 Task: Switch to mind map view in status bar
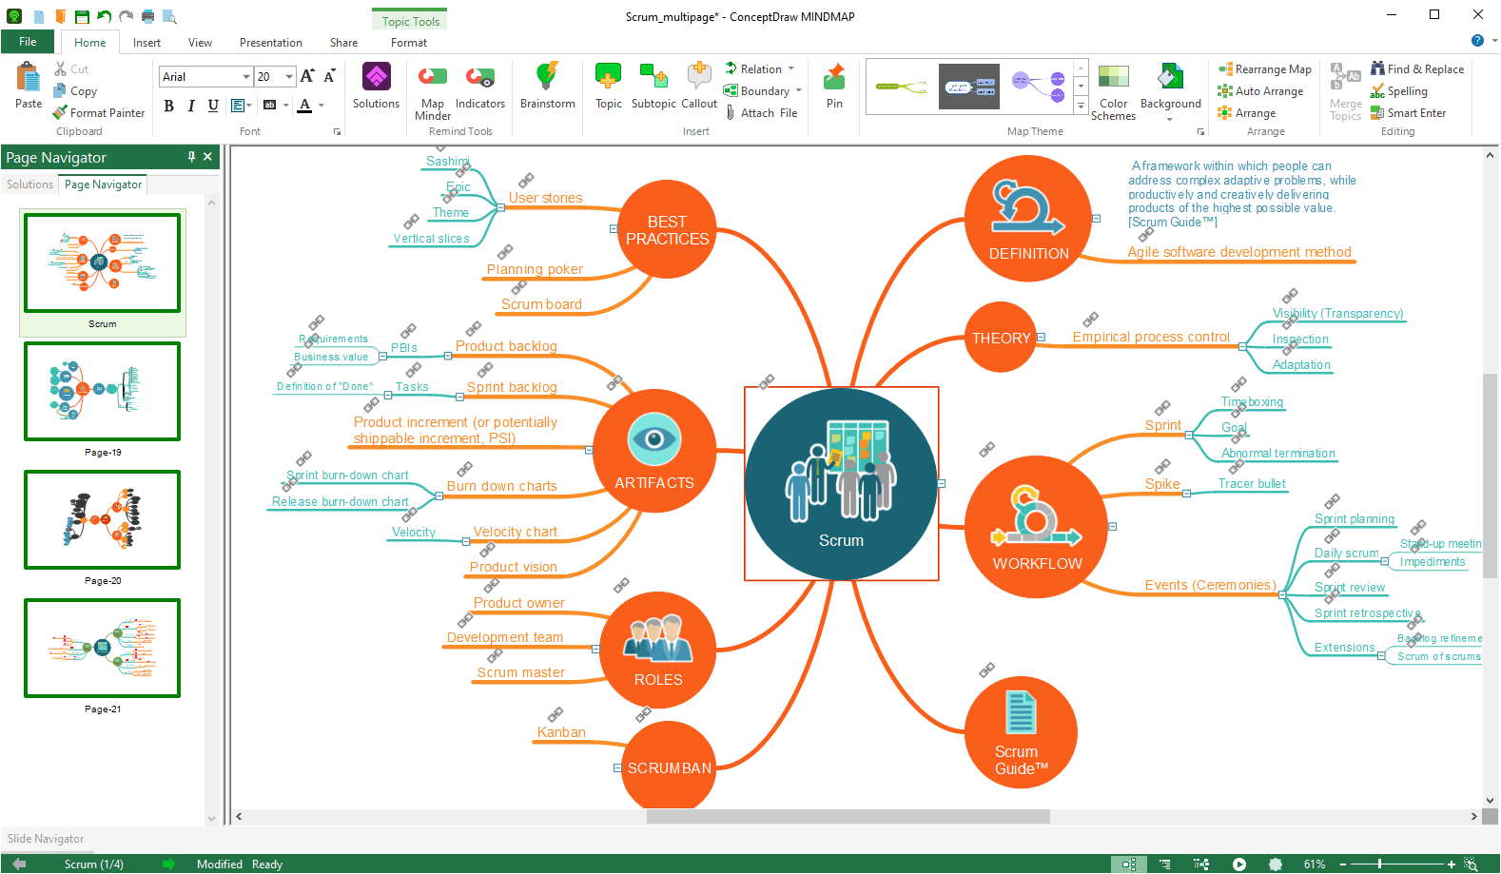(1129, 864)
